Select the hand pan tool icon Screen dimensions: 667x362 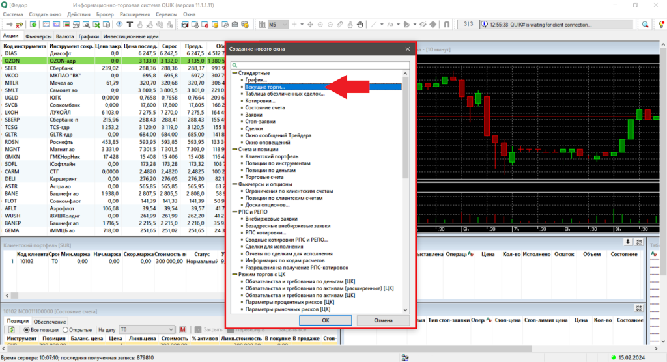click(360, 25)
